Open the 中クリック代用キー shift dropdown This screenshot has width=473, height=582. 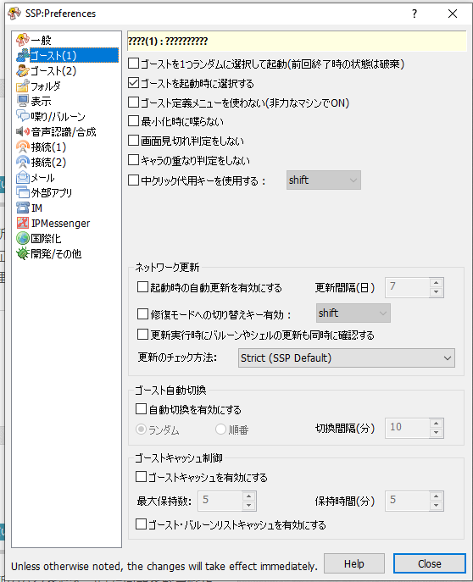point(323,180)
